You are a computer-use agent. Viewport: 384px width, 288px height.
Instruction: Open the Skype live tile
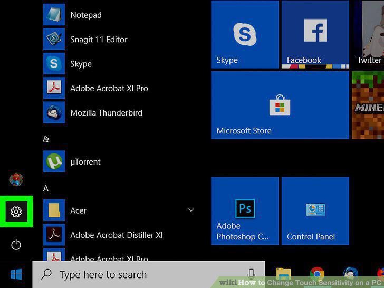[x=245, y=34]
